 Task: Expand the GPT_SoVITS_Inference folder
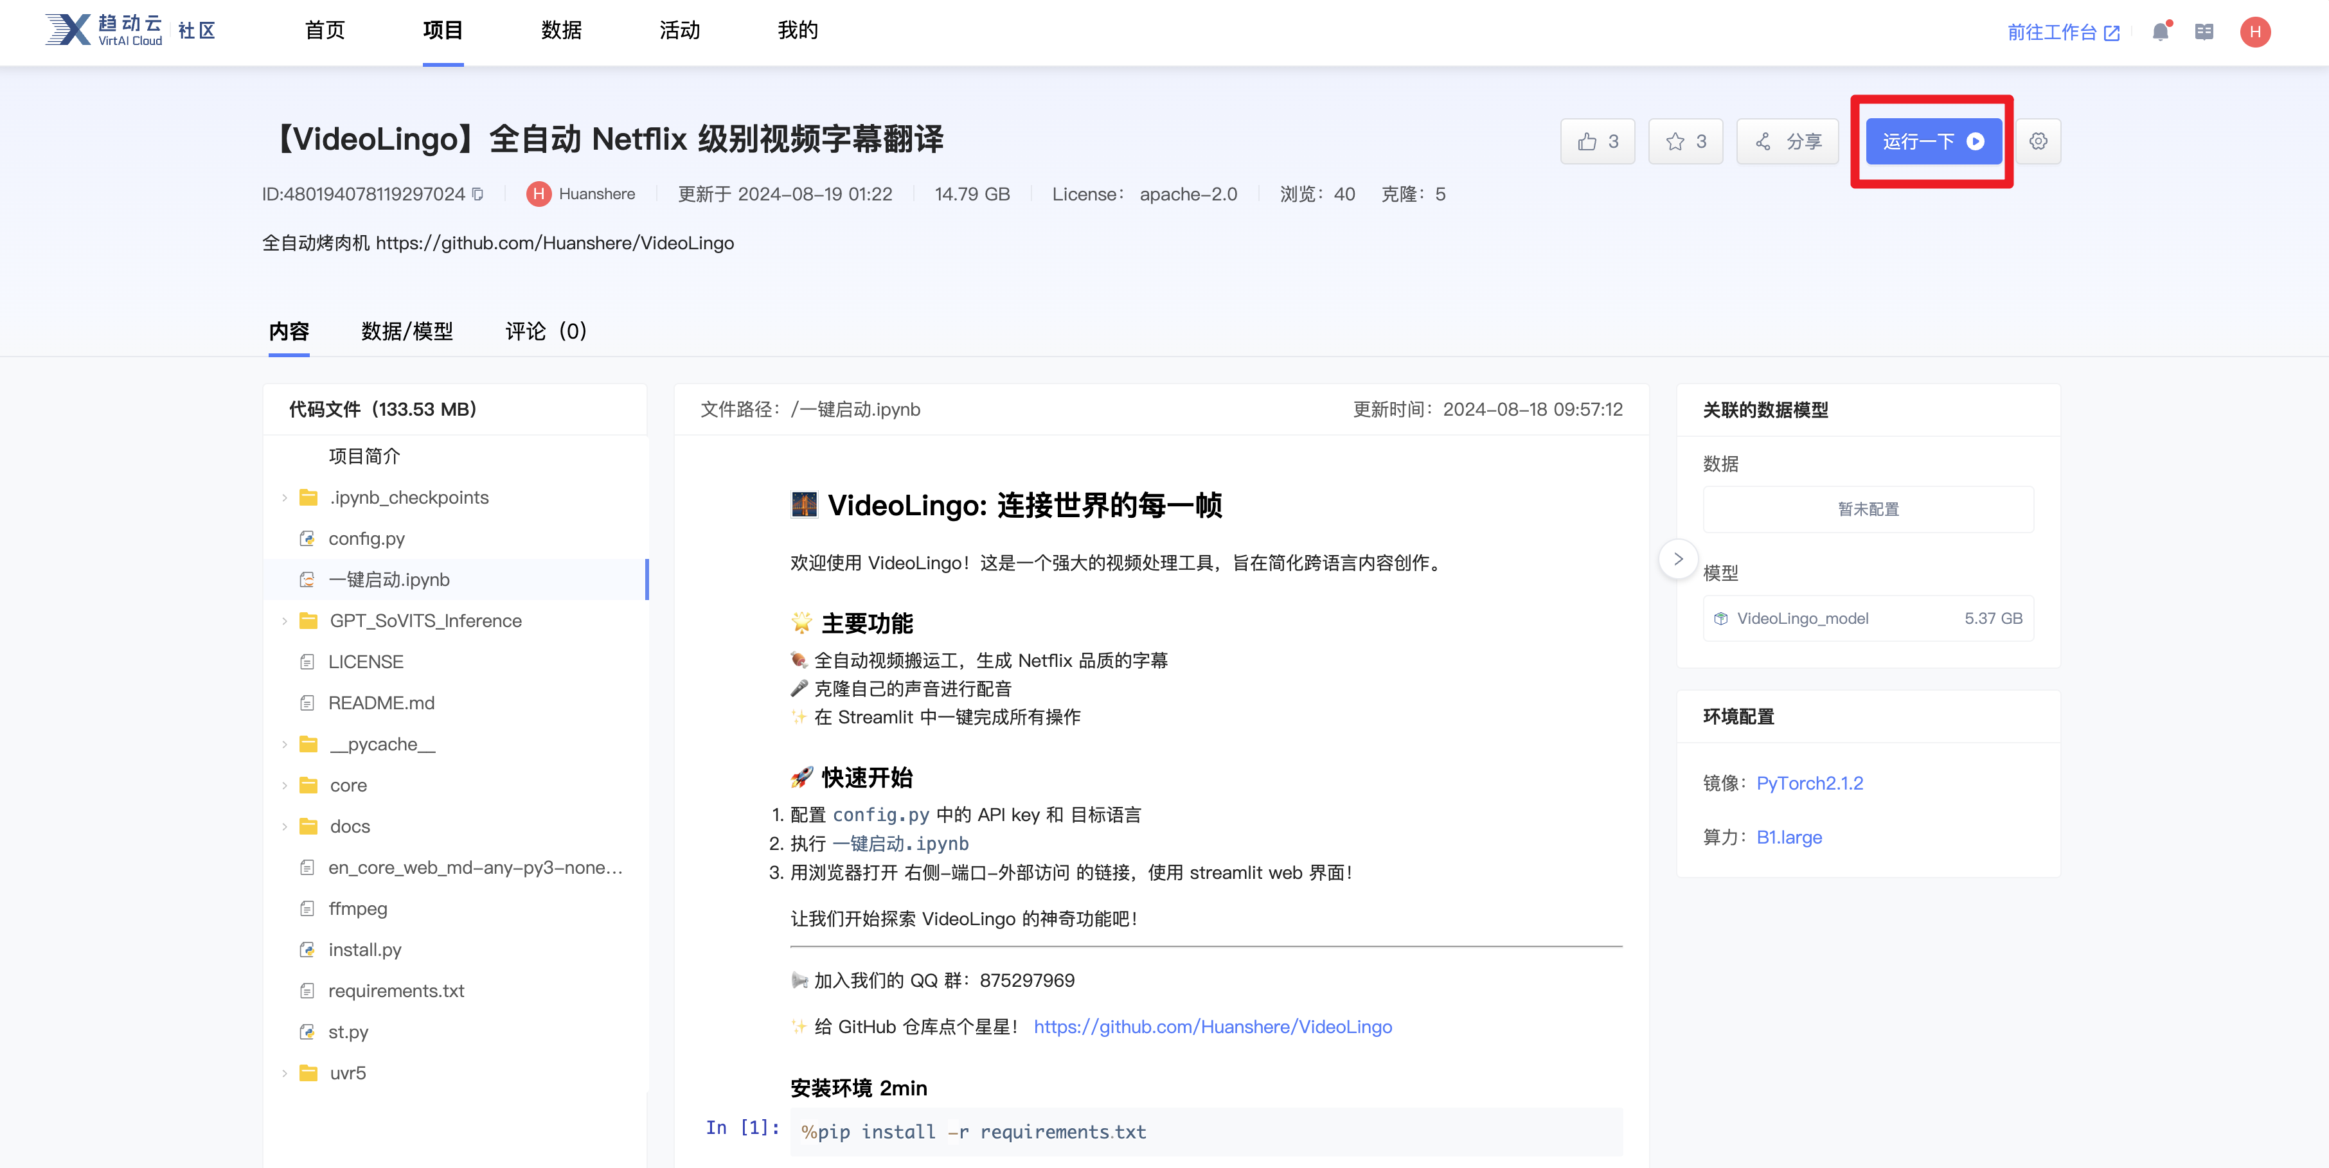click(284, 621)
